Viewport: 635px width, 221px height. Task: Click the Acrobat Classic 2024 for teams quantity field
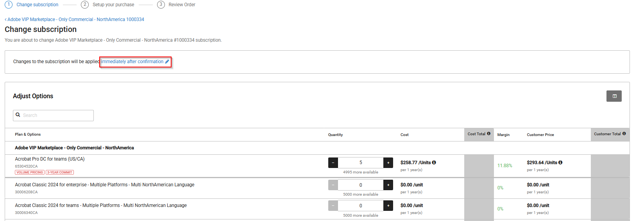click(361, 206)
